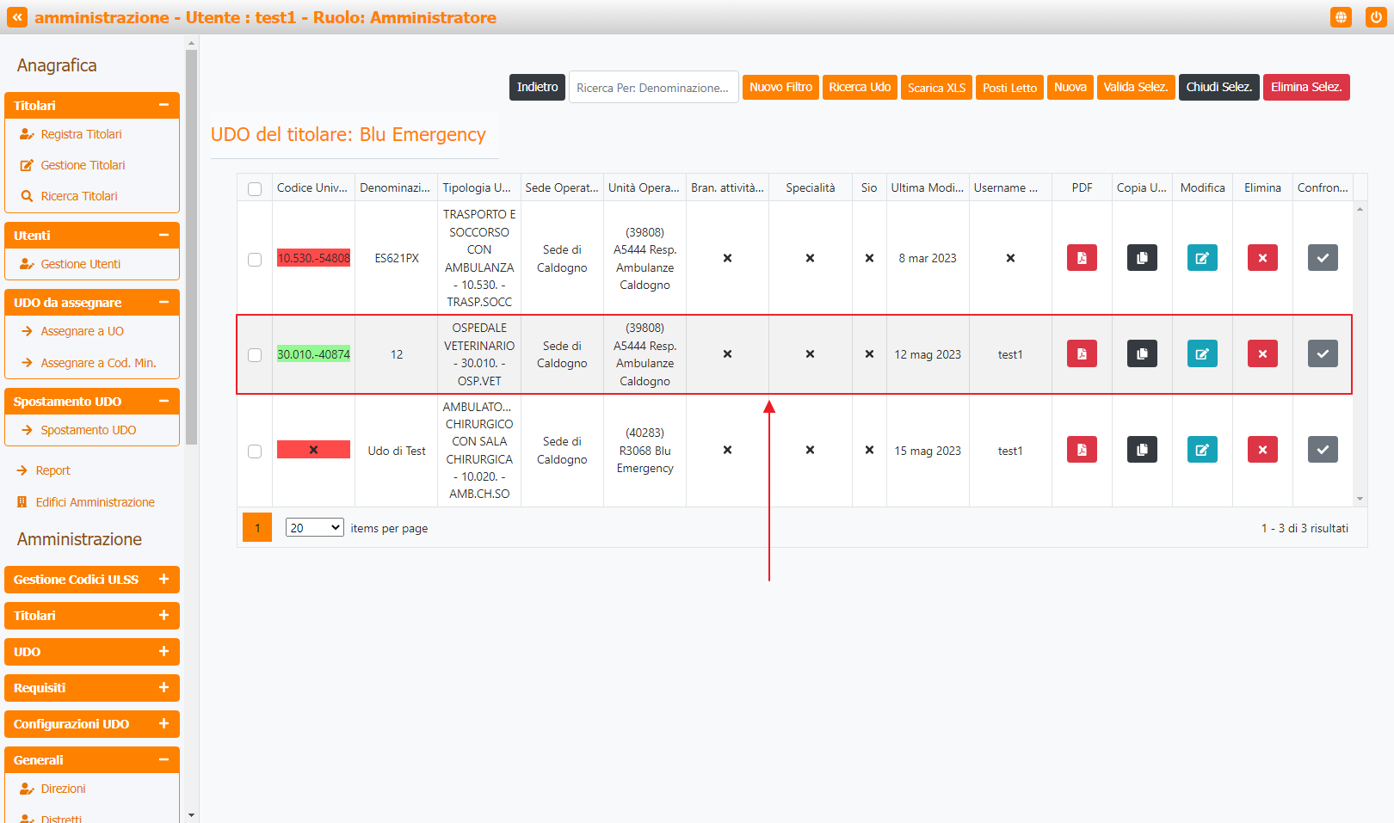Click page 1 pagination button
The image size is (1394, 823).
tap(257, 528)
